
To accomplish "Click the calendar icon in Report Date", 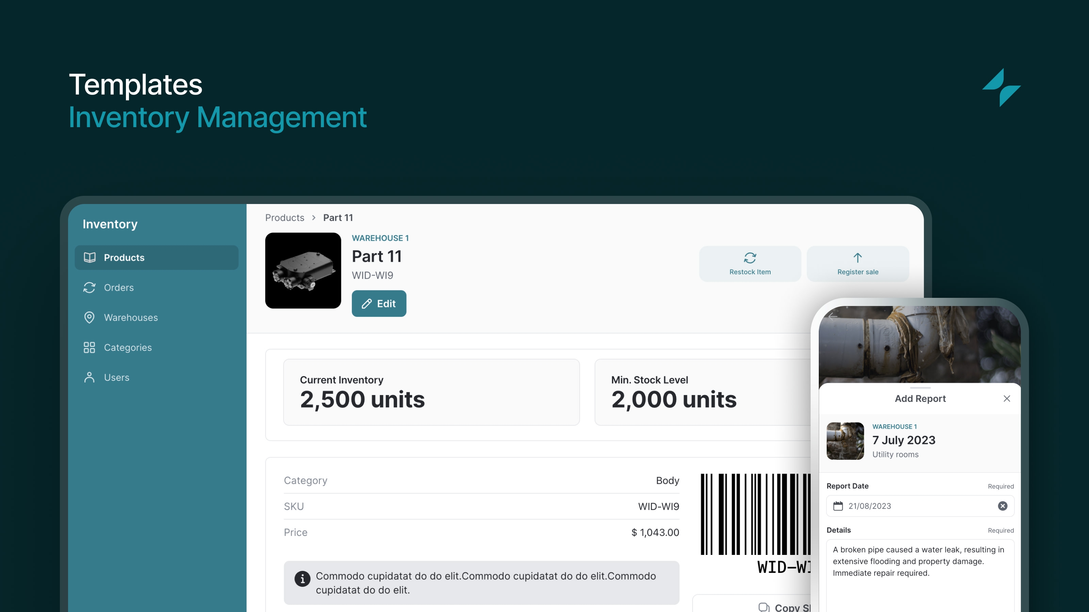I will pyautogui.click(x=838, y=506).
